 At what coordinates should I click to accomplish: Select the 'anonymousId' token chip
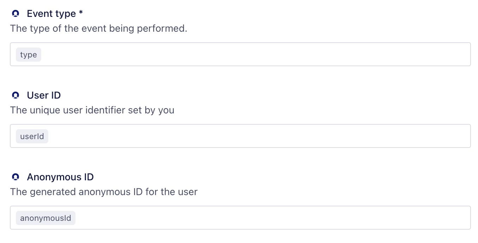click(x=45, y=218)
